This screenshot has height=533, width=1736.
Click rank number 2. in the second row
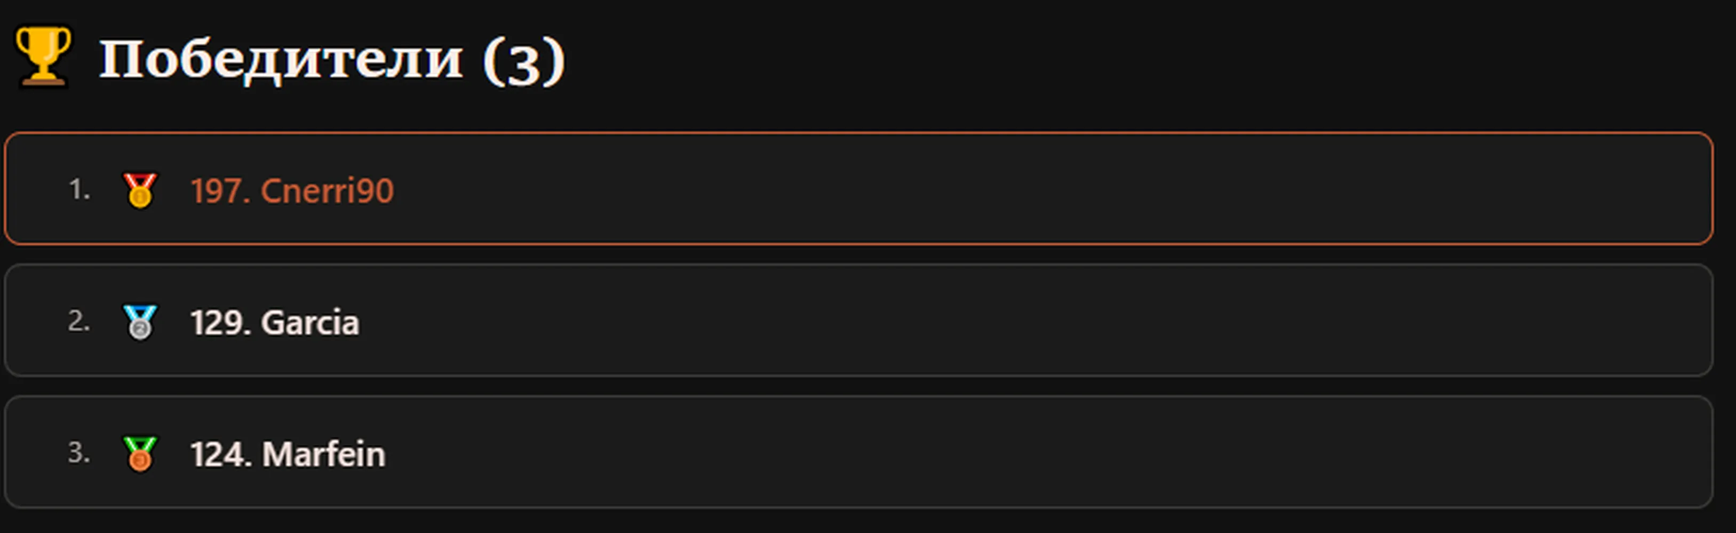[x=79, y=321]
